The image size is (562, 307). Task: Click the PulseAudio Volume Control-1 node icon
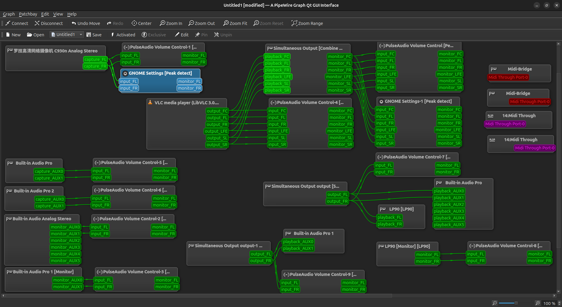(126, 47)
